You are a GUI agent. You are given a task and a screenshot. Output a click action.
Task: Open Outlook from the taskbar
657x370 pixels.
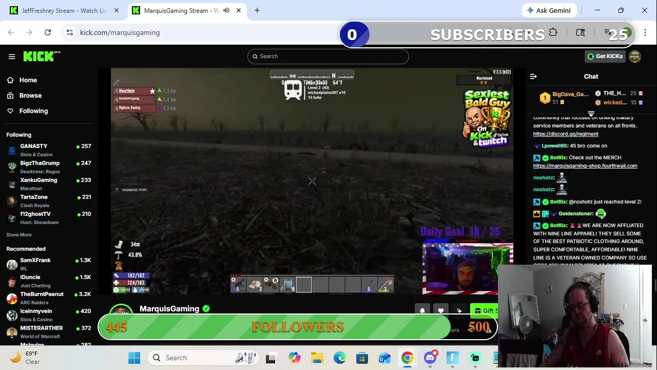[x=384, y=358]
